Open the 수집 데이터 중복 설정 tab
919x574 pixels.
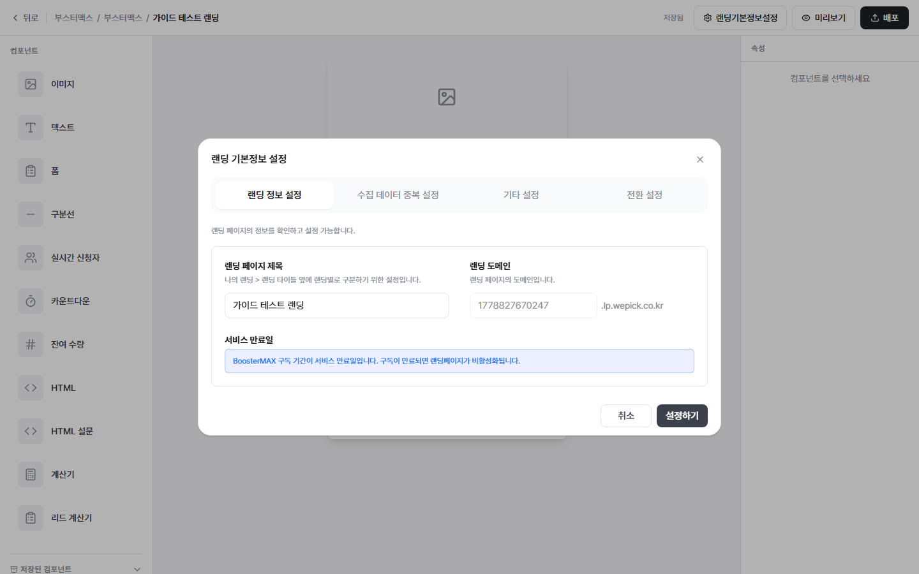(x=398, y=195)
